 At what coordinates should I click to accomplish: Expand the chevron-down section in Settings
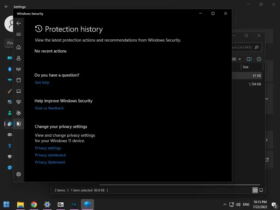pos(267,99)
